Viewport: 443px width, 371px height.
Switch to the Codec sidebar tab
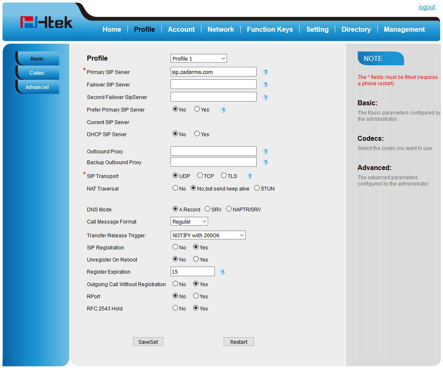pos(37,73)
